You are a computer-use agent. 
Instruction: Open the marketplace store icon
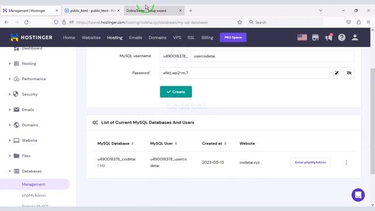[315, 38]
